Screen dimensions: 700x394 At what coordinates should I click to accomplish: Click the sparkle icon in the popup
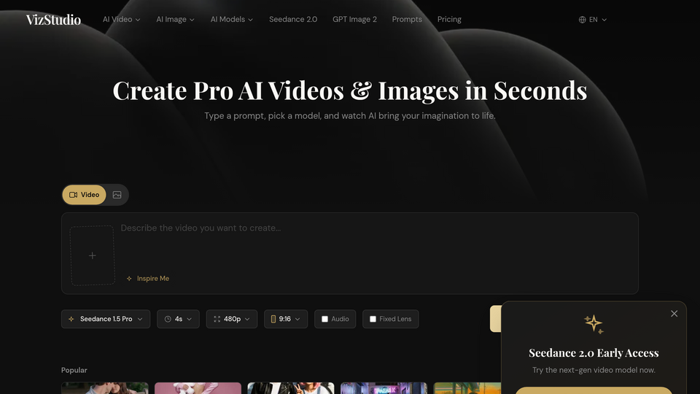pyautogui.click(x=594, y=324)
